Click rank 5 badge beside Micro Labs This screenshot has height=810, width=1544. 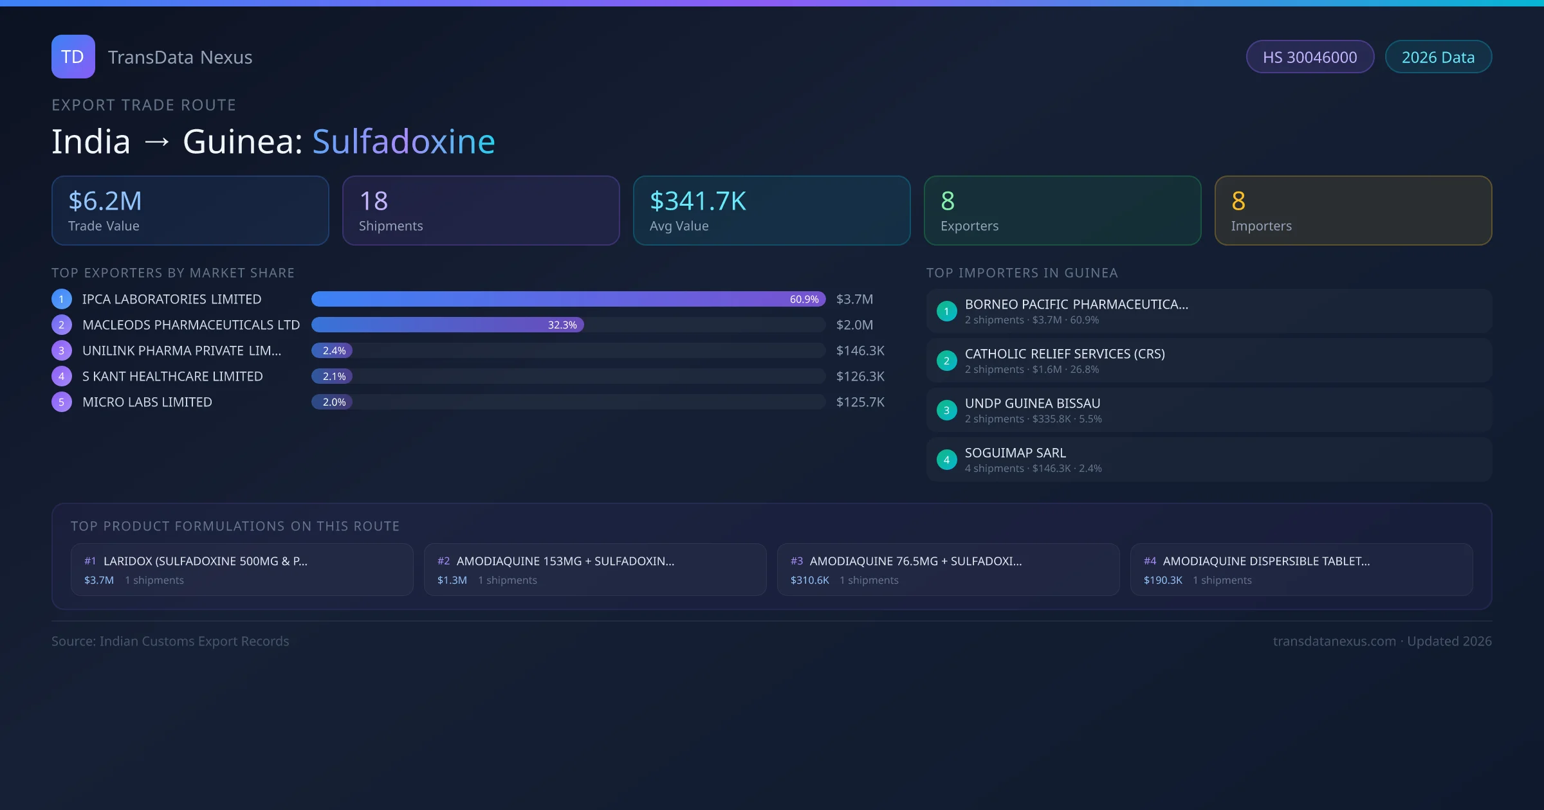pyautogui.click(x=62, y=402)
